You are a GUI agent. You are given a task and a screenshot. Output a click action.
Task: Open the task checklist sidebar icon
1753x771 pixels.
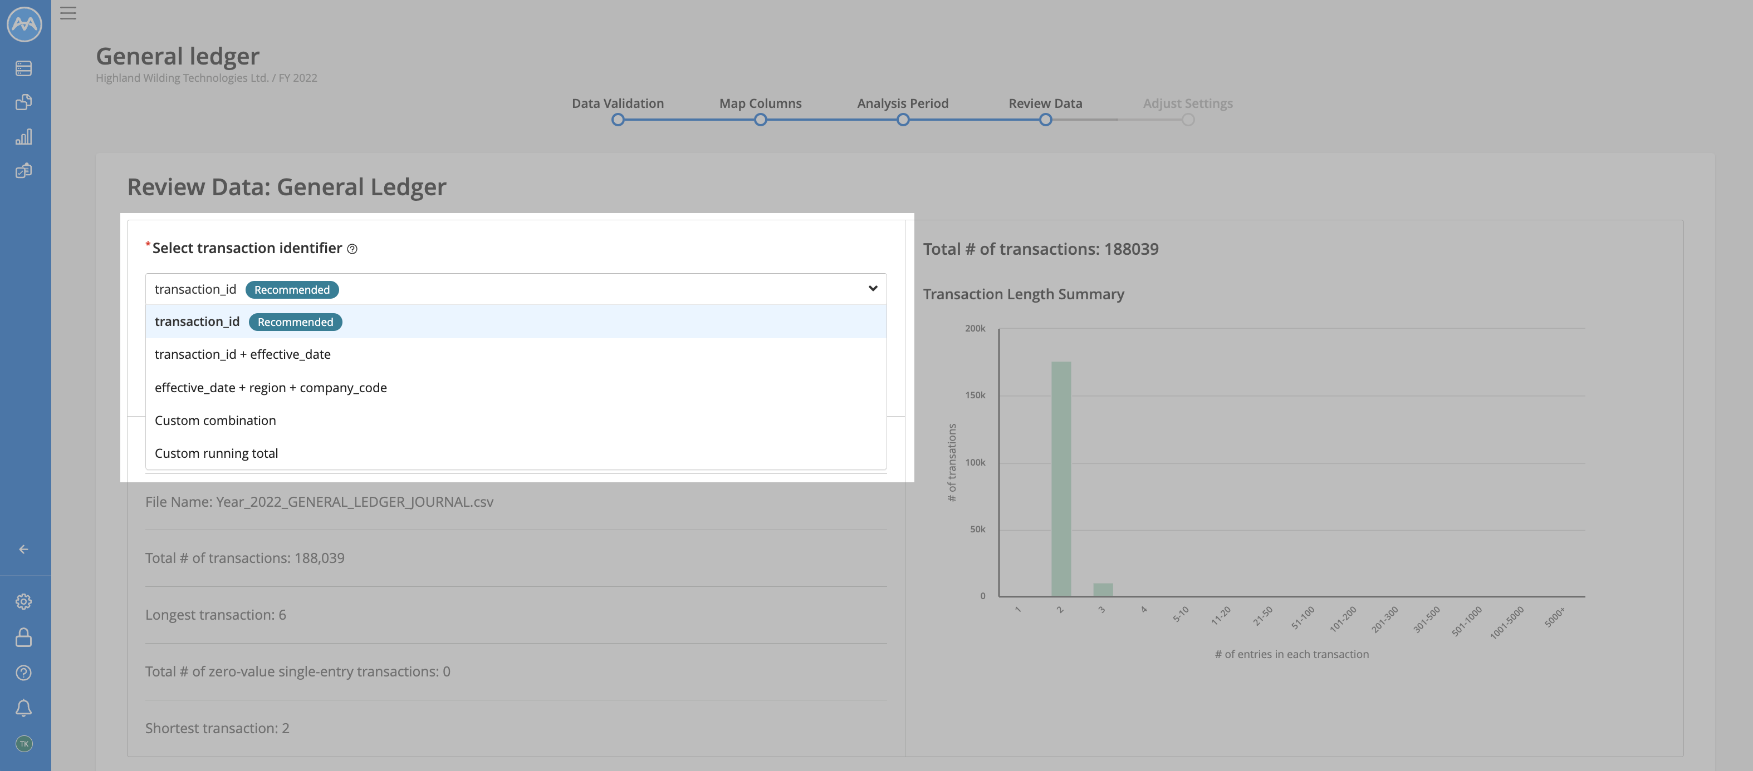click(x=24, y=171)
